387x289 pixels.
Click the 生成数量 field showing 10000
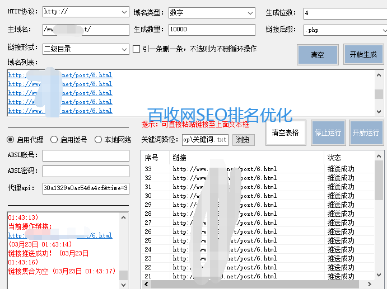(212, 30)
